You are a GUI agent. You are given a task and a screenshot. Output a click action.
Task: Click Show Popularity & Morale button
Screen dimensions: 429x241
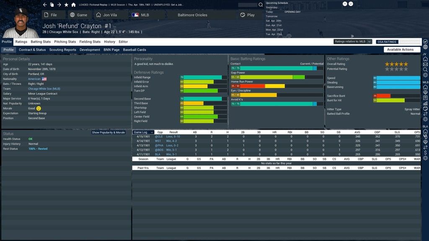coord(109,132)
